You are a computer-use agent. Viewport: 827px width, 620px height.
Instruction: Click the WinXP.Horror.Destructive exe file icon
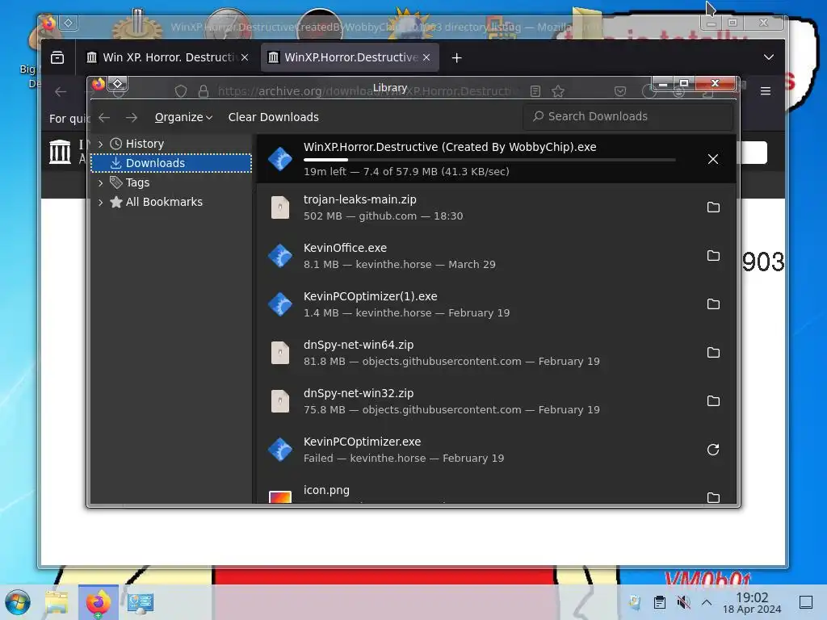coord(280,159)
